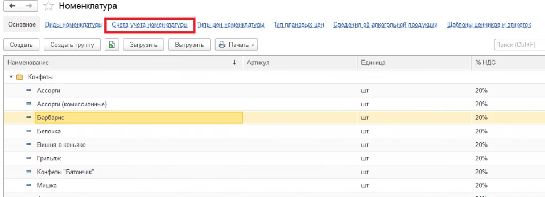Click the item icon beside Грильяж
The width and height of the screenshot is (545, 197).
pos(29,158)
